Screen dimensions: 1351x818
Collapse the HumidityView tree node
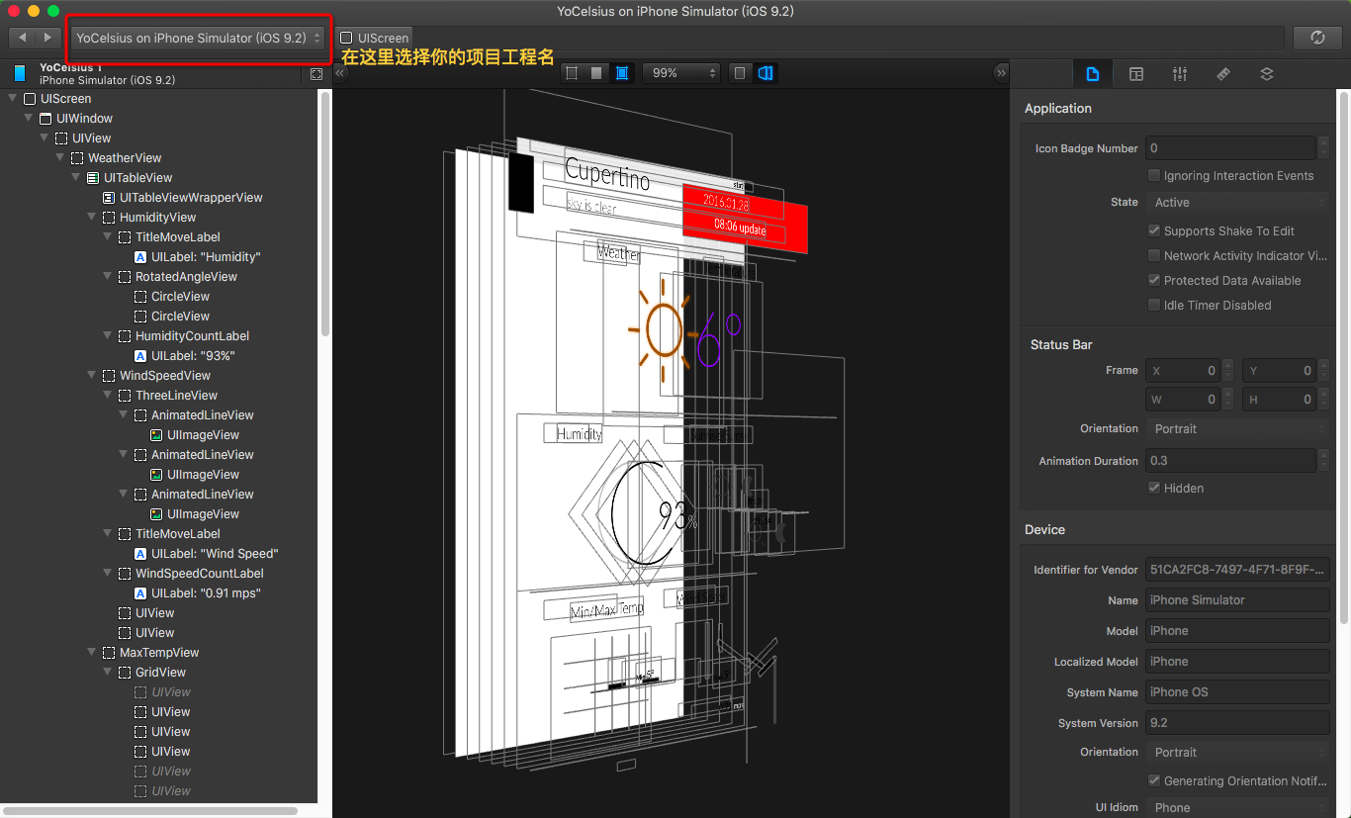91,218
